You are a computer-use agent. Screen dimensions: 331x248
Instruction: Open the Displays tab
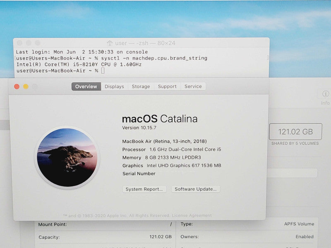[114, 86]
